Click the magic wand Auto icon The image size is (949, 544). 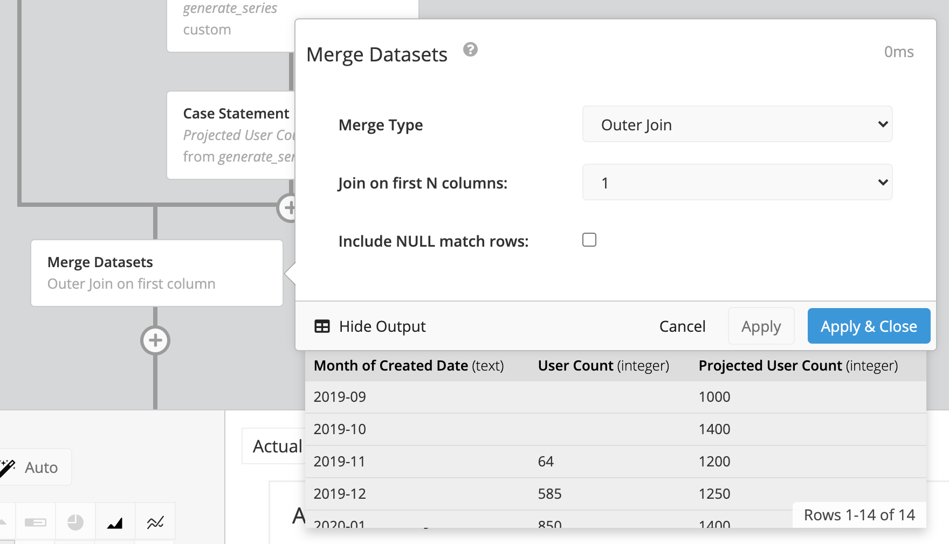pyautogui.click(x=8, y=468)
